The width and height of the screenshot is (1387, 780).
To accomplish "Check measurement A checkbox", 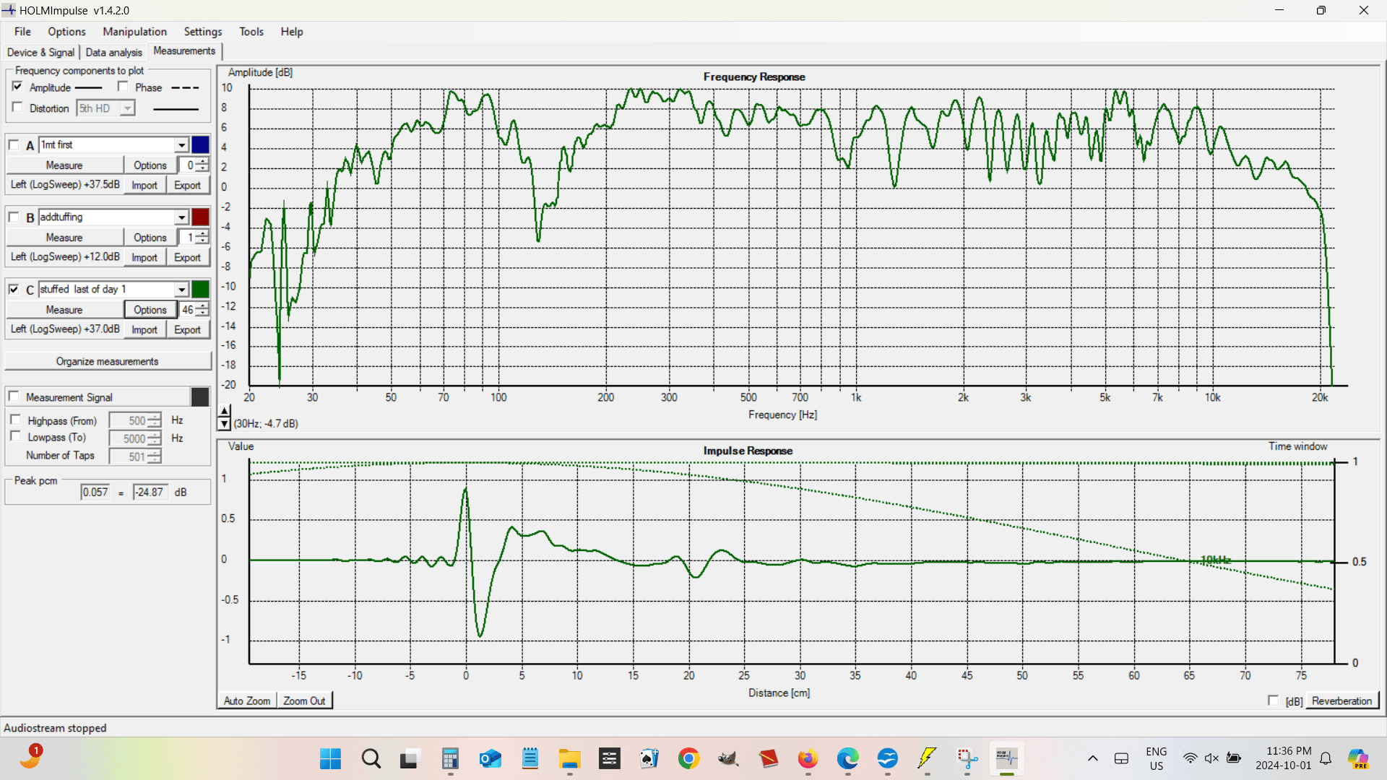I will point(14,144).
